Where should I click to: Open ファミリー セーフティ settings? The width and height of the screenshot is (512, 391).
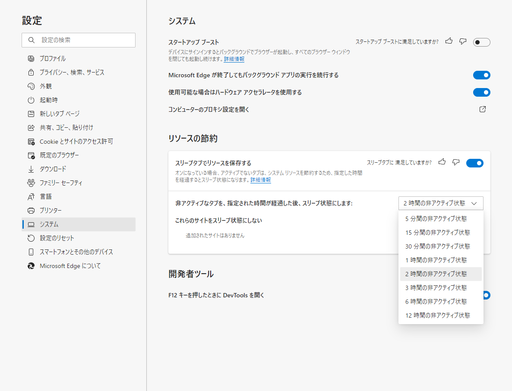(79, 183)
